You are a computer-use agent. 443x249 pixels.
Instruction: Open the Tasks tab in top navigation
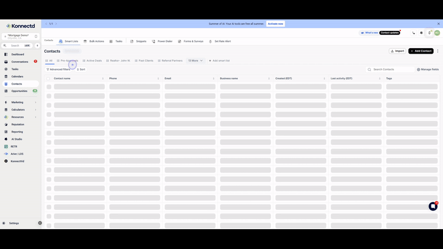click(x=116, y=41)
